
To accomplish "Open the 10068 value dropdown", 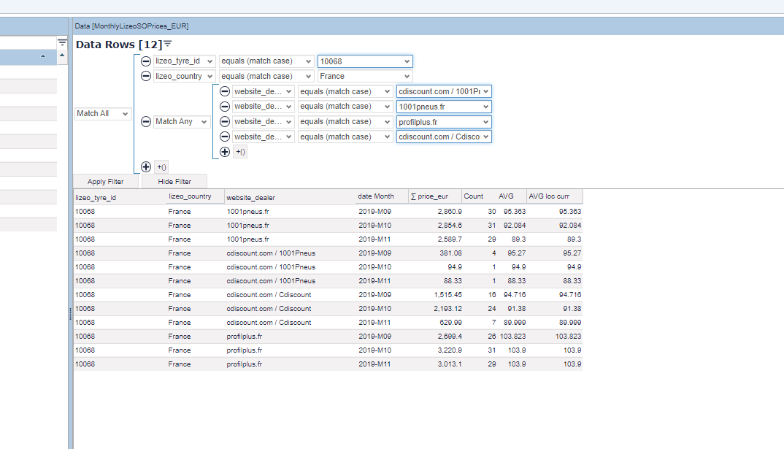I will tap(407, 61).
